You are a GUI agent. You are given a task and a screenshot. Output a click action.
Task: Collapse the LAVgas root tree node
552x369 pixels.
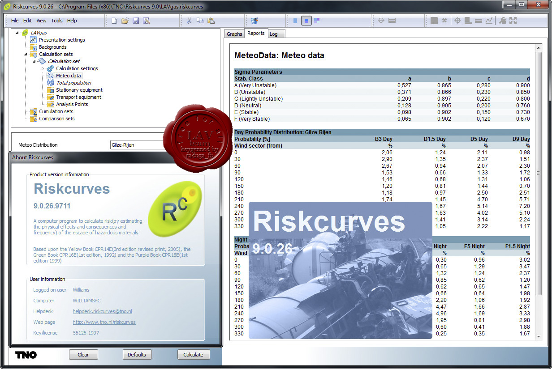point(17,33)
